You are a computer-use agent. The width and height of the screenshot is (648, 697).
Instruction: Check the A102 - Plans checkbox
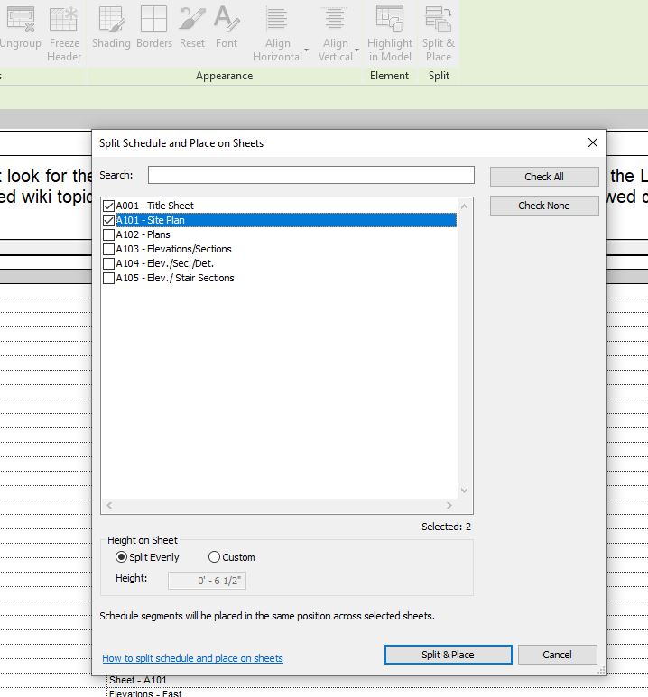pyautogui.click(x=109, y=234)
